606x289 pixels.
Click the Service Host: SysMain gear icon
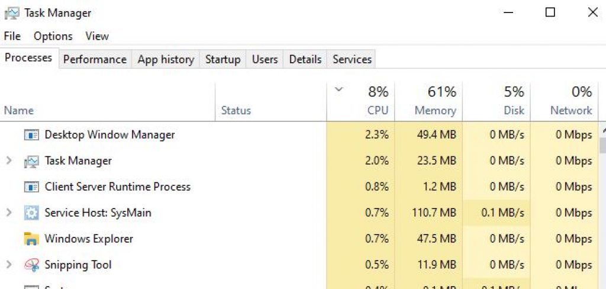click(31, 213)
